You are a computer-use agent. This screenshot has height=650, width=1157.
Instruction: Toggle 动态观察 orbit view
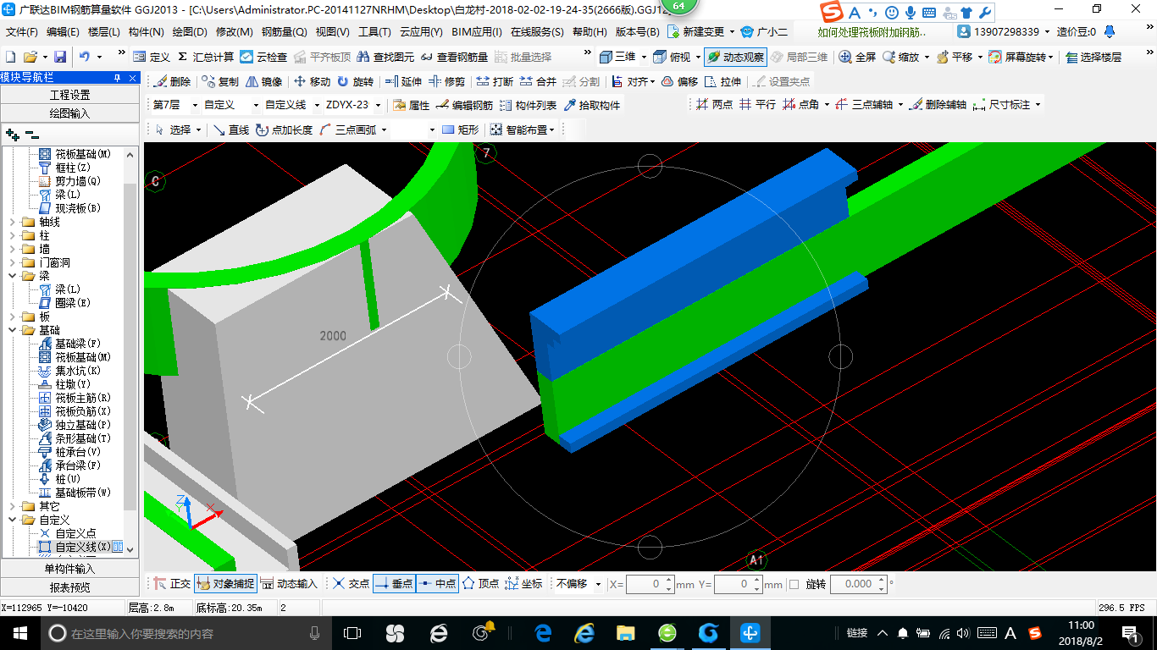pos(735,57)
